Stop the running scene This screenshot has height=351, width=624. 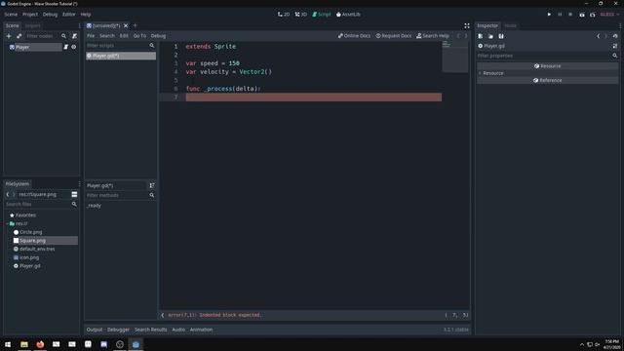coord(570,15)
